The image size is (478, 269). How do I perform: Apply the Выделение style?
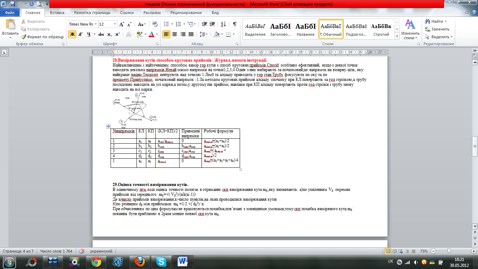[255, 29]
